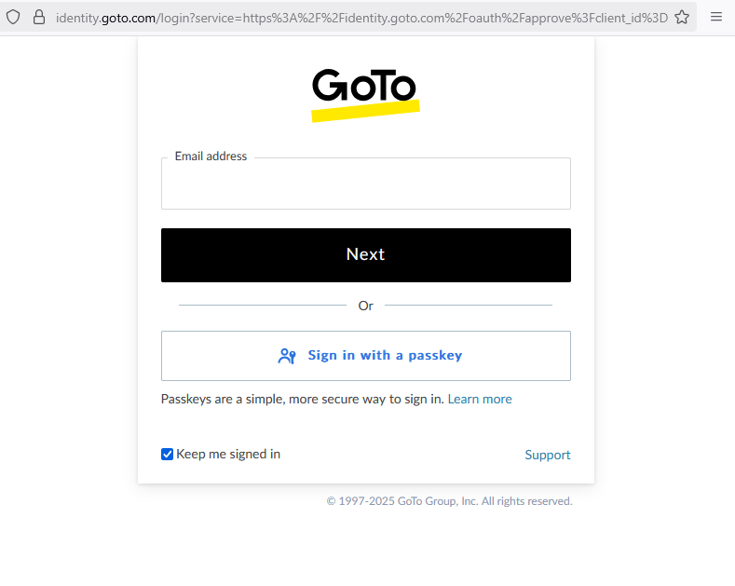Click the GoTo Group copyright footer text
Image resolution: width=735 pixels, height=586 pixels.
coord(449,501)
